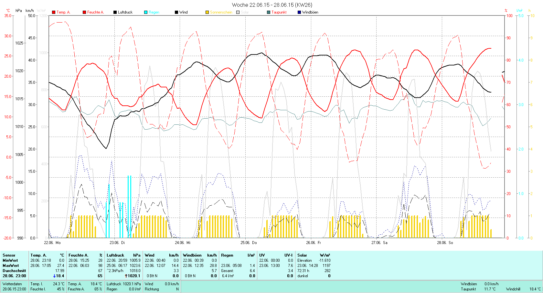Click the Elevation value -11.610
543x293 pixels.
pyautogui.click(x=325, y=260)
